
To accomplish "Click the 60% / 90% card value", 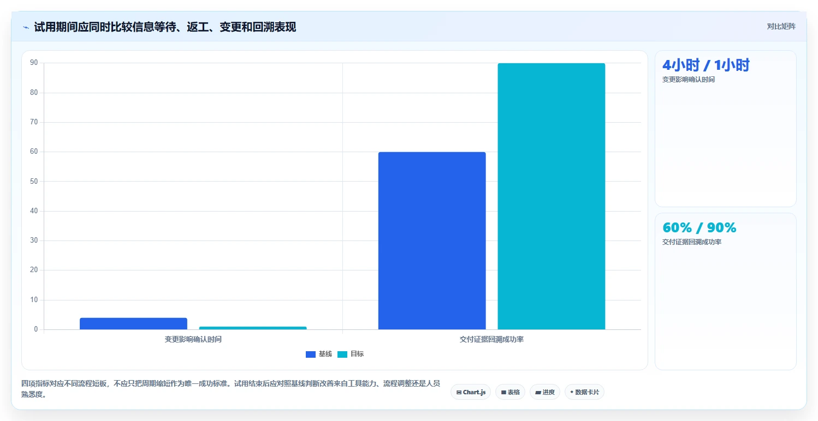I will point(700,228).
